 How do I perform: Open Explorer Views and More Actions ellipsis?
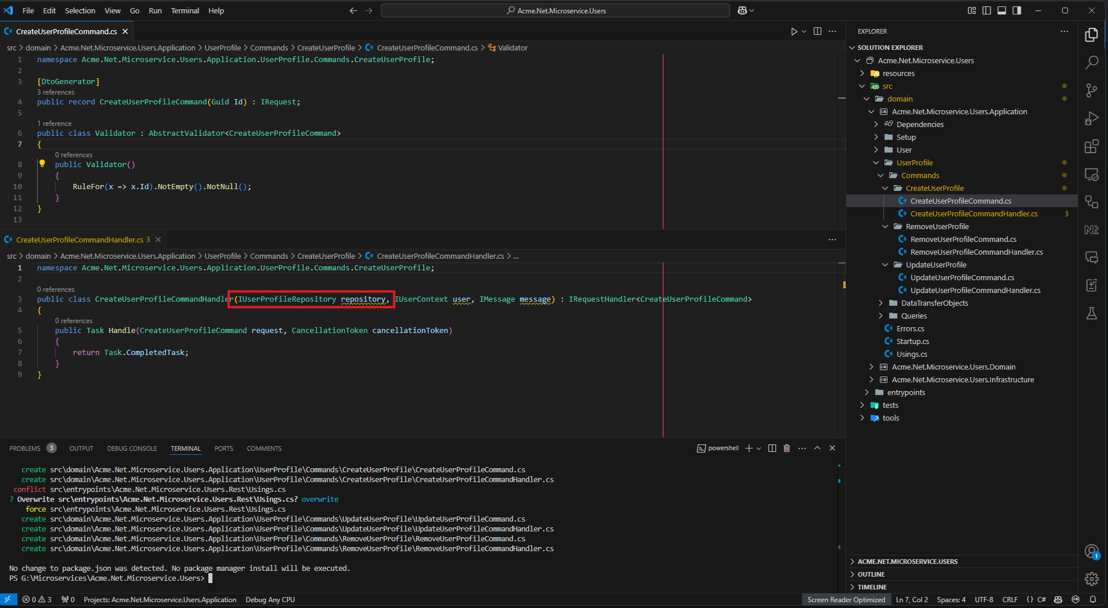click(x=1064, y=31)
